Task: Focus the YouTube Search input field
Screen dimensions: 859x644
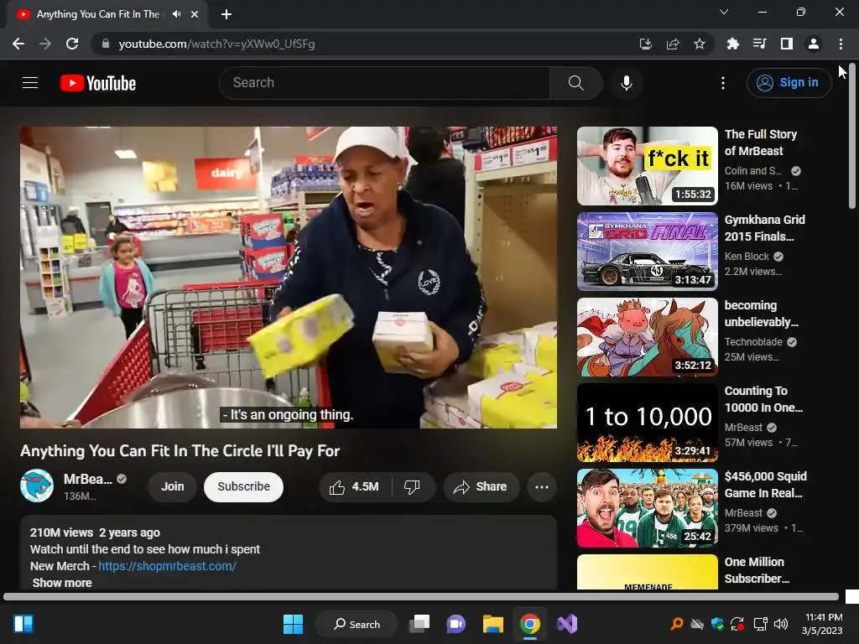Action: [x=384, y=83]
